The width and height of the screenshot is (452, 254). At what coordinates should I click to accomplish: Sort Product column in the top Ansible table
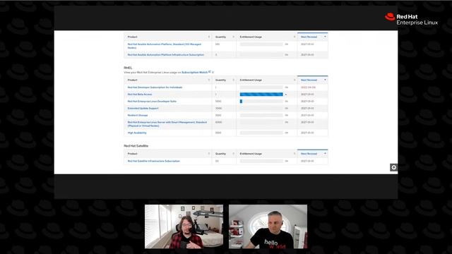pos(209,37)
